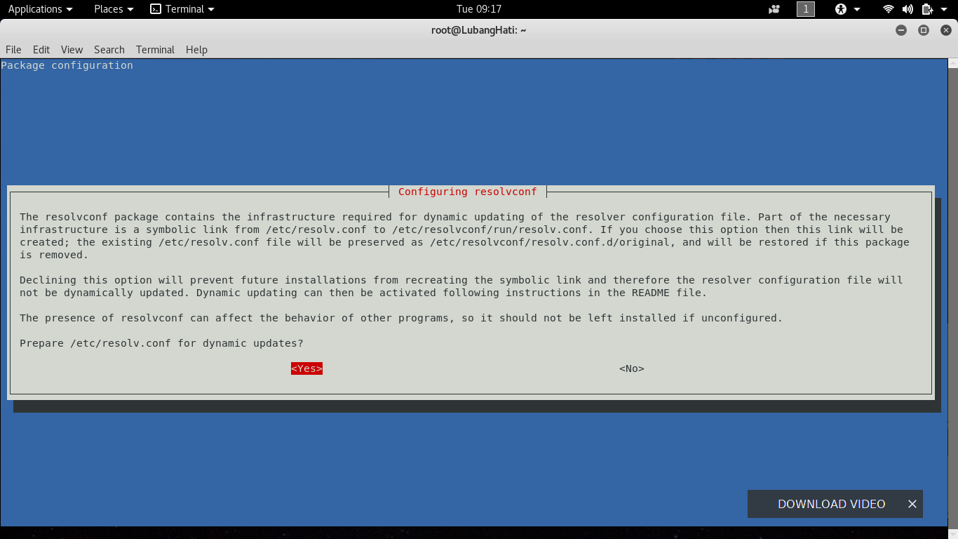Open the Help menu in Terminal
958x539 pixels.
point(196,50)
